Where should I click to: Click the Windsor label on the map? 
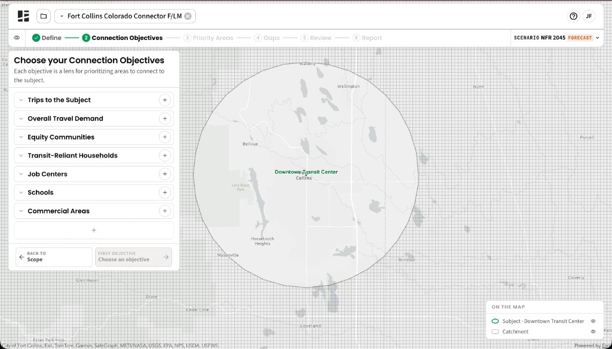[x=406, y=260]
